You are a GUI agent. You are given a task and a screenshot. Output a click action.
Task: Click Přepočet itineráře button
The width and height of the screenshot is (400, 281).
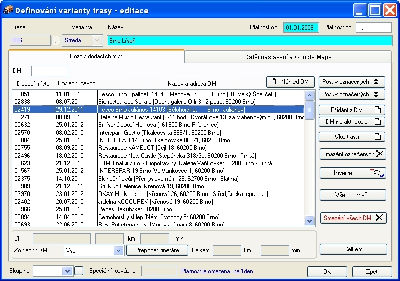pos(157,250)
